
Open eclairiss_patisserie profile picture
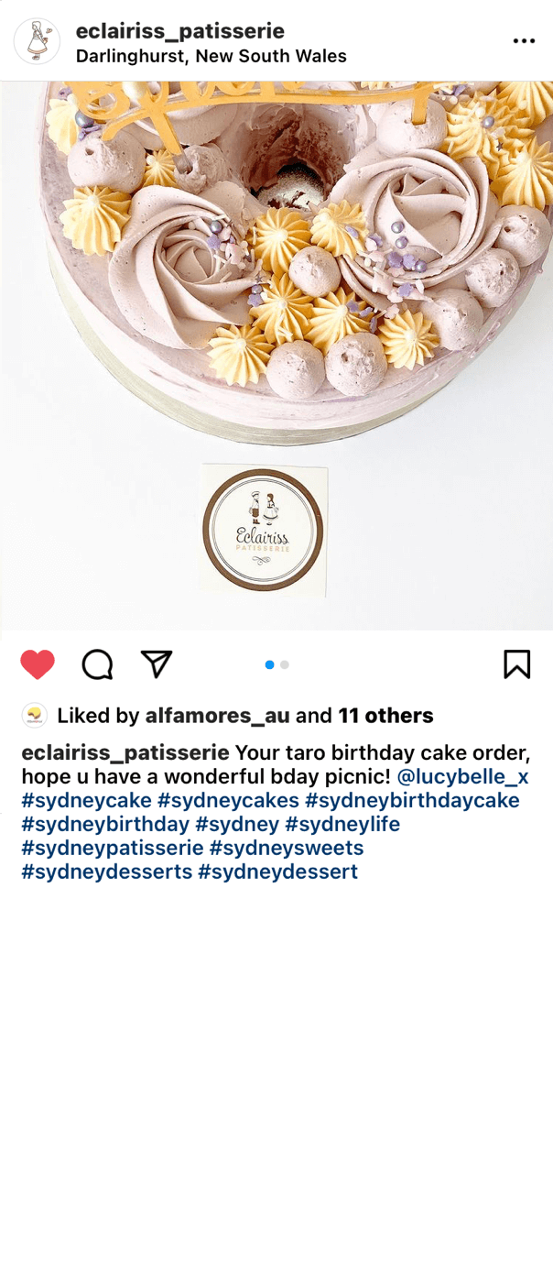[x=37, y=41]
